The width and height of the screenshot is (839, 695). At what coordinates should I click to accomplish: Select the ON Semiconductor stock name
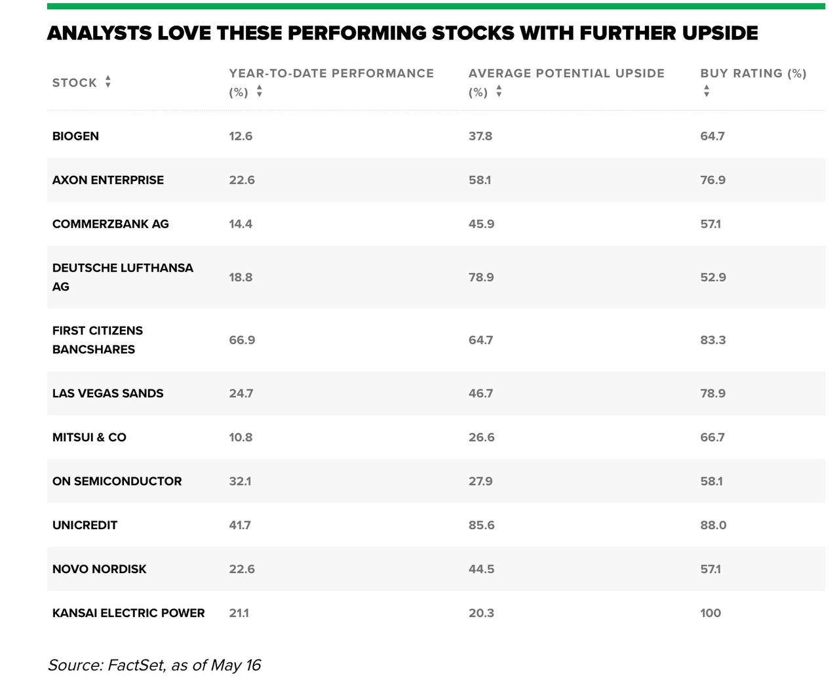coord(117,481)
